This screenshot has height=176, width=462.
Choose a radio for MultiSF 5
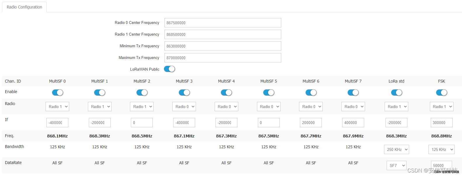269,107
